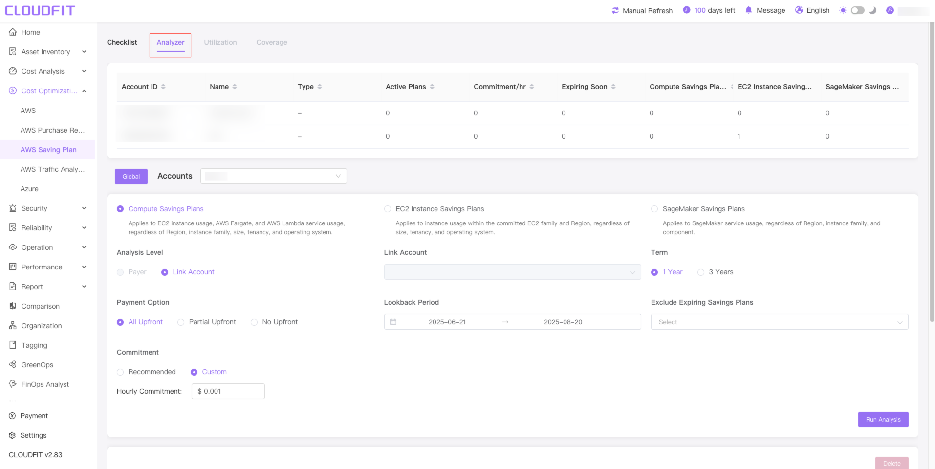Click the Cost Analysis gauge icon
The image size is (935, 469).
(x=13, y=71)
